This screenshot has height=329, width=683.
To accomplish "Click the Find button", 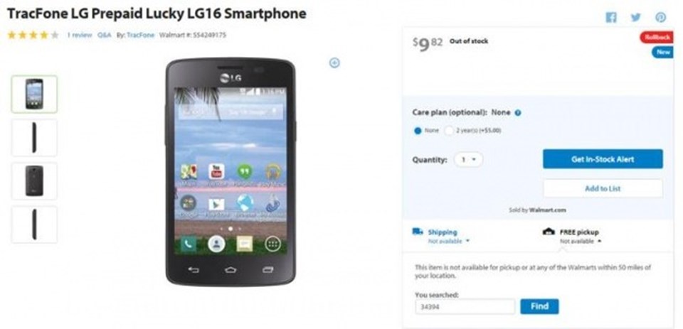I will [539, 306].
